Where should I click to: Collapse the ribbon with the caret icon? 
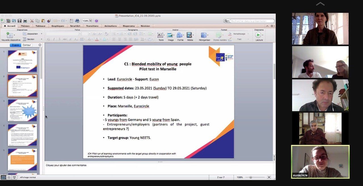click(x=267, y=26)
